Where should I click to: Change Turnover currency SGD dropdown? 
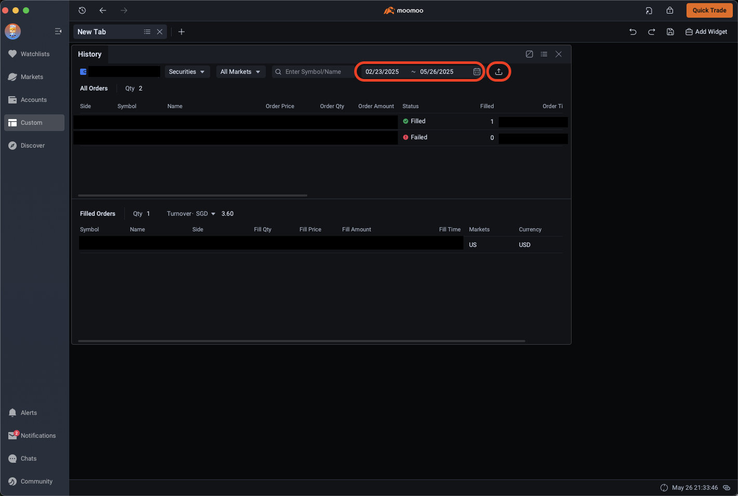[x=205, y=214]
